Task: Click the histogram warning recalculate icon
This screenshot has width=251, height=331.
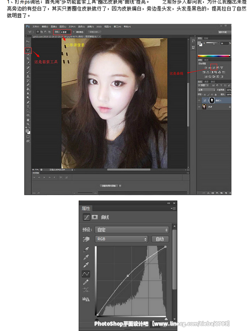Action: click(x=86, y=299)
